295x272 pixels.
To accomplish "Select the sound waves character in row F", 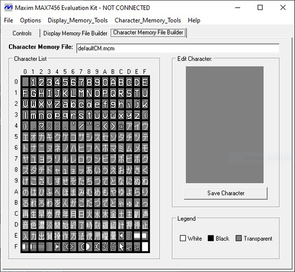I will [x=105, y=247].
